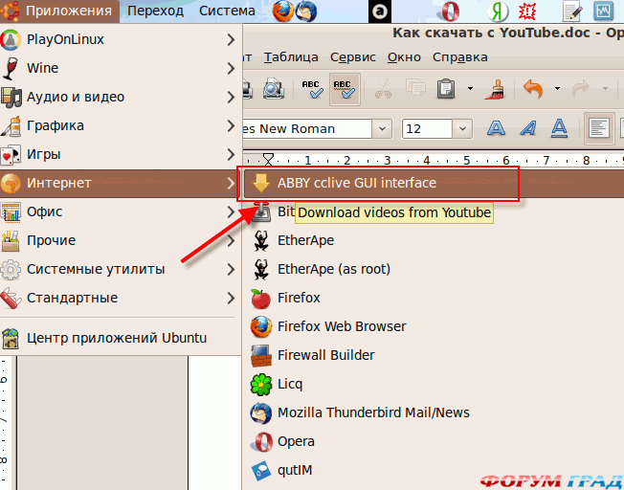624x490 pixels.
Task: Open the Таблица menu
Action: pyautogui.click(x=291, y=57)
